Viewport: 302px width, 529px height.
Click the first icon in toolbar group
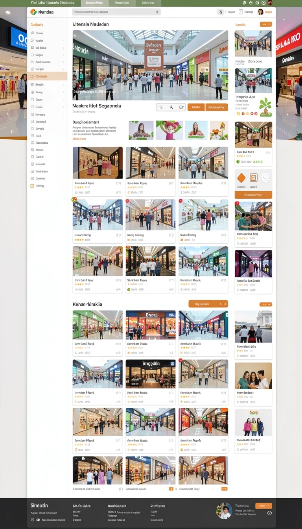161,107
